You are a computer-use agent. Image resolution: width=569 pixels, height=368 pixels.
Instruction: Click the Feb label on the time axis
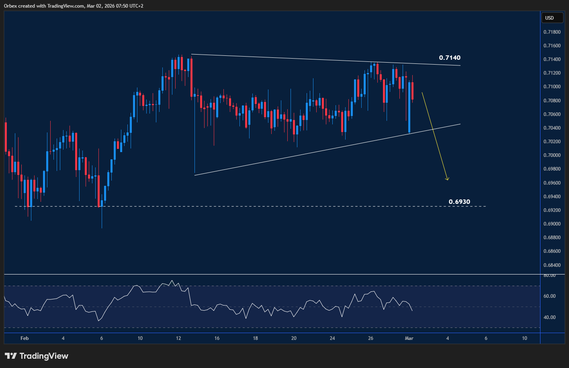[25, 338]
